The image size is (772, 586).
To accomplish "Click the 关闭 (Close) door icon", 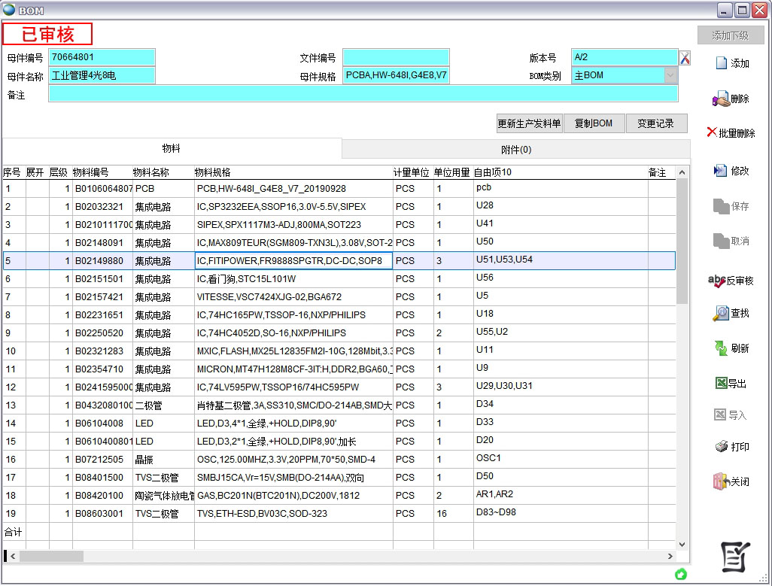I will coord(731,481).
